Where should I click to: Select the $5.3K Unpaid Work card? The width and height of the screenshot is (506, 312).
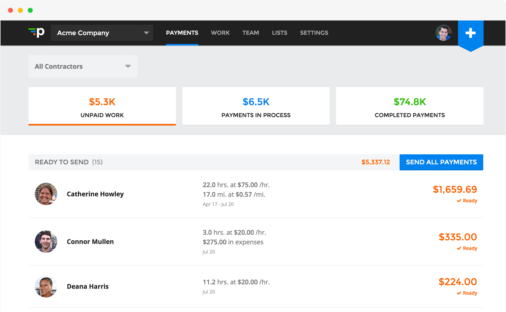(x=102, y=106)
